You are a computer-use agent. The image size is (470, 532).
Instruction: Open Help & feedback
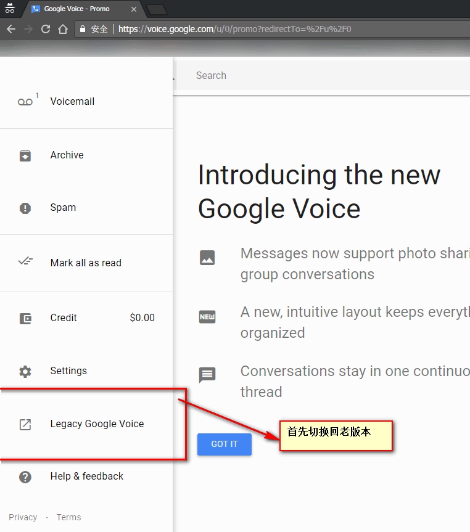pos(86,477)
